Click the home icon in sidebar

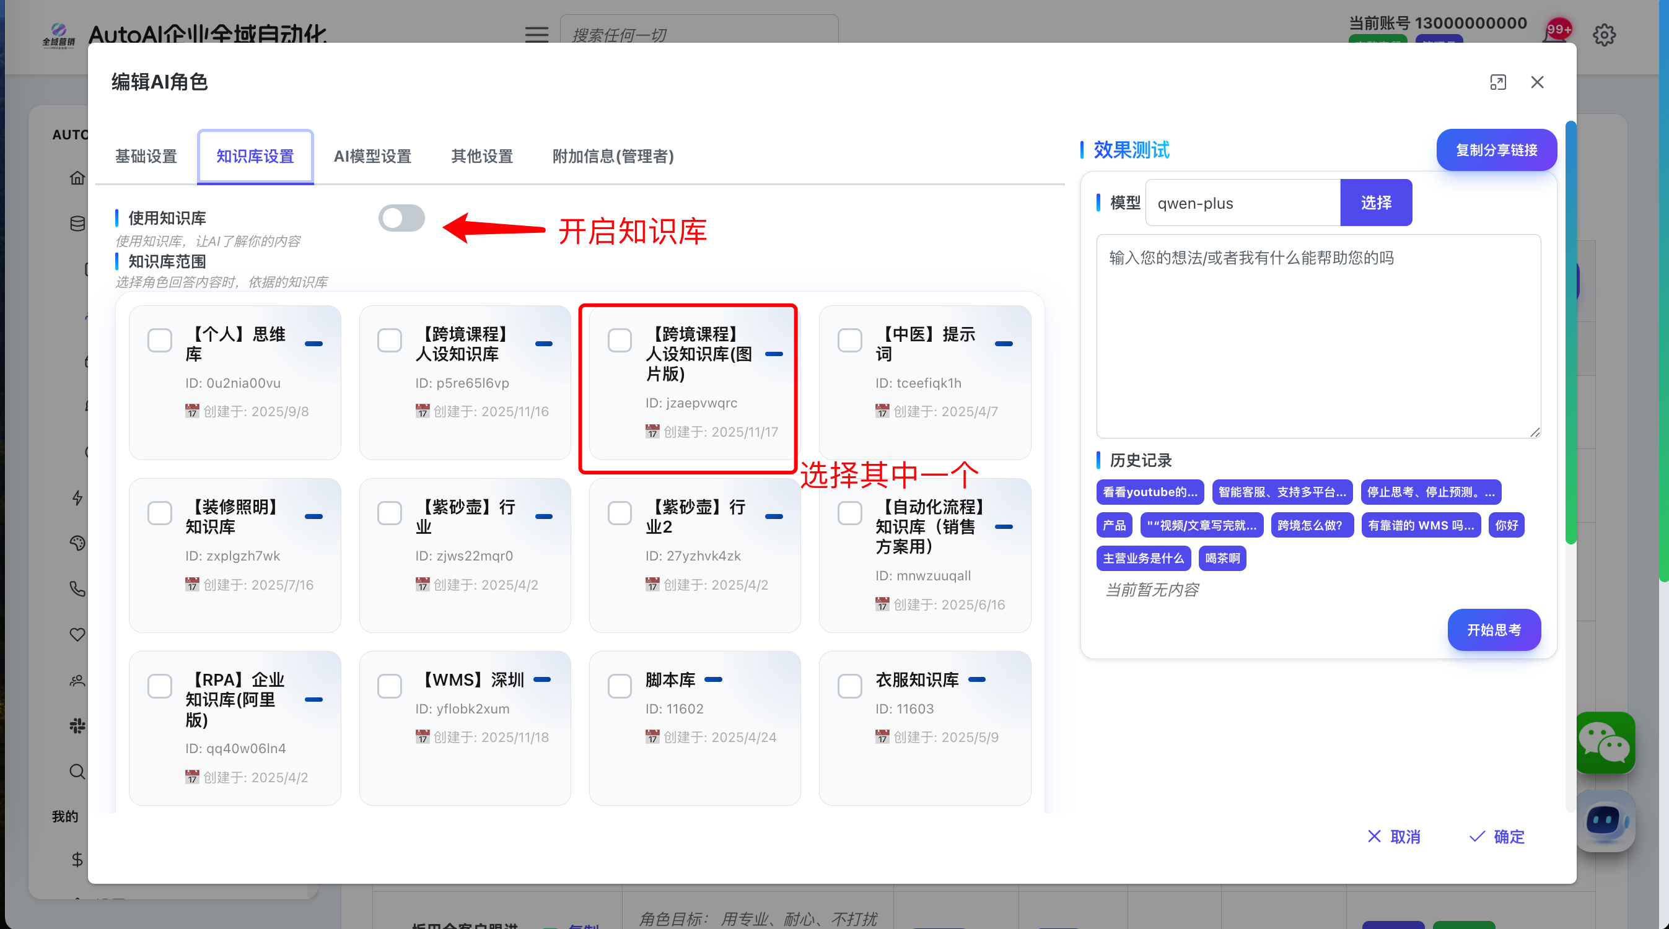click(77, 178)
